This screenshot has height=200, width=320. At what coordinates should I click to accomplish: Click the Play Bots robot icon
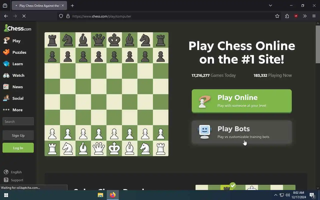(x=204, y=132)
